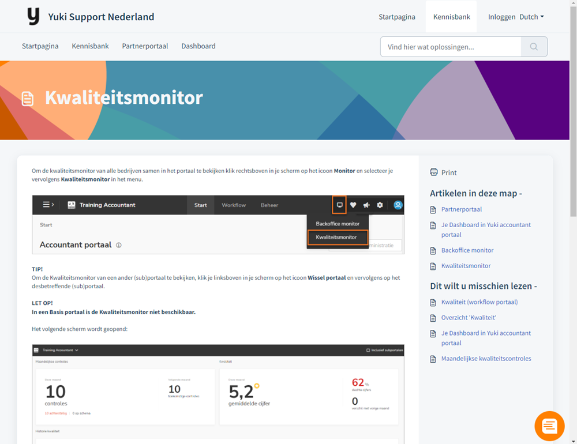Click document icon next to Overzicht 'Kwaliteit'

433,318
